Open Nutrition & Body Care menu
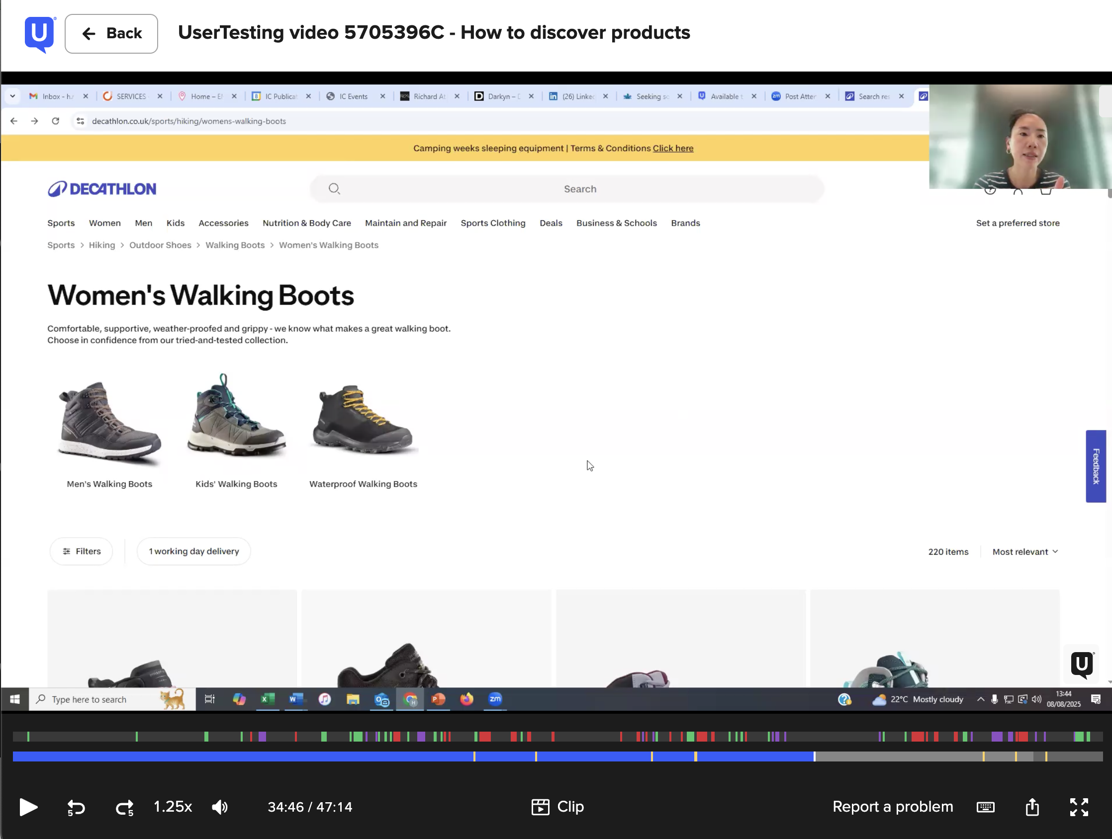The image size is (1112, 839). pos(307,223)
